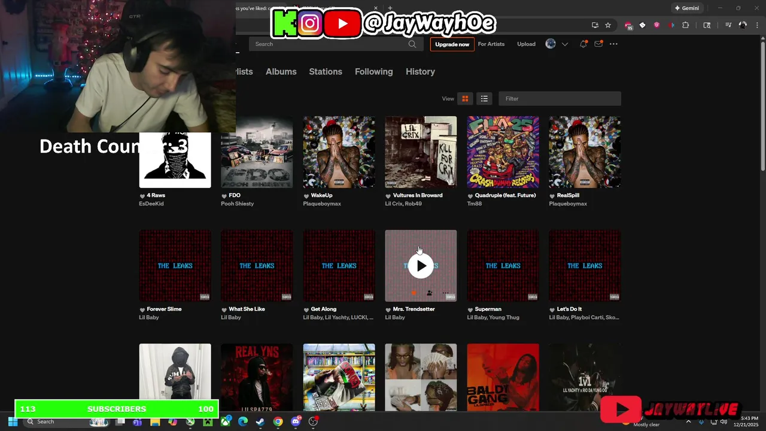Open the Windows Start menu
Viewport: 766px width, 431px height.
point(13,421)
